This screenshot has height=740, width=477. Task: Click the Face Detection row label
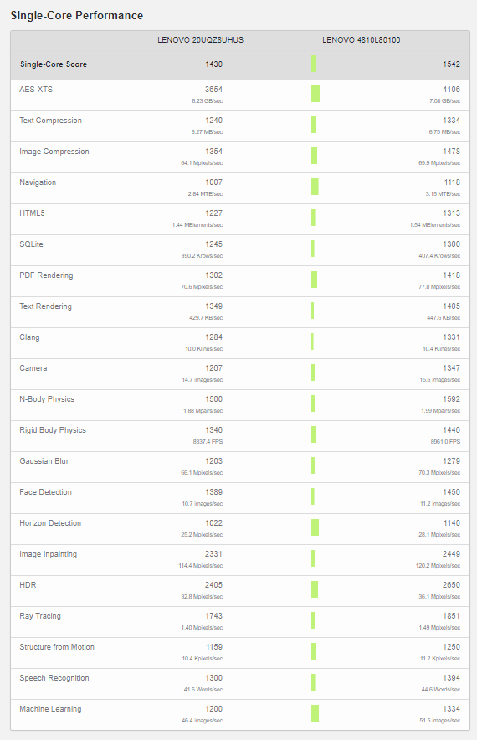[x=46, y=492]
